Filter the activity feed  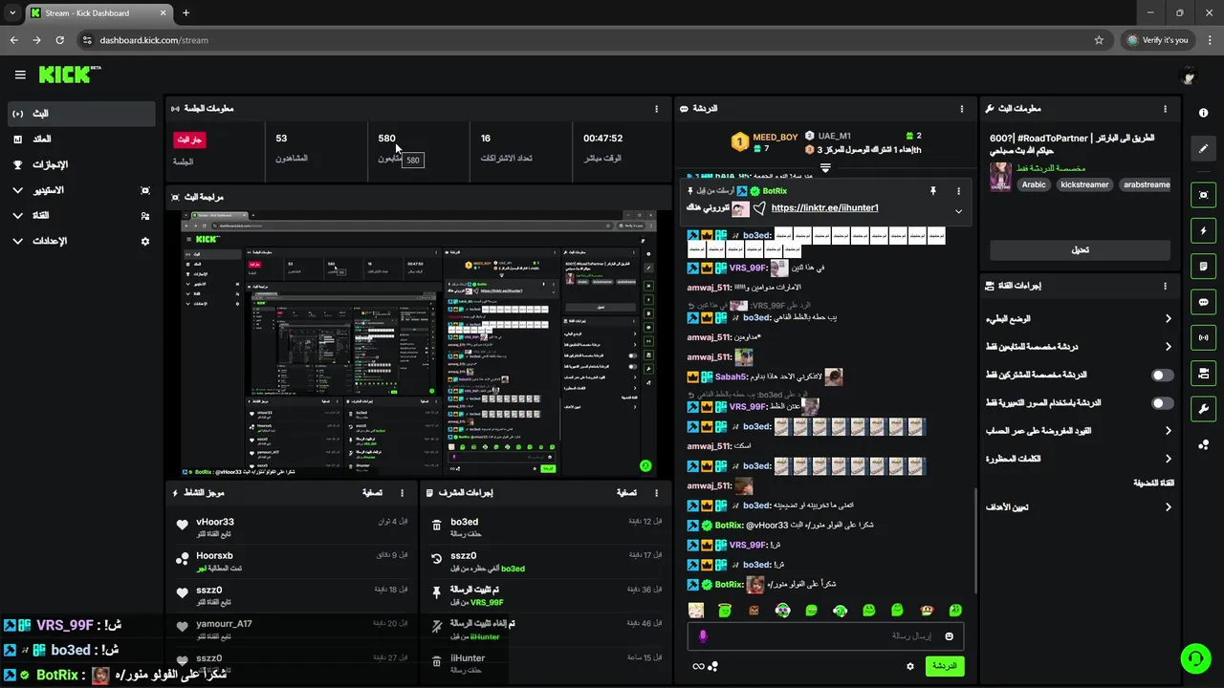373,493
